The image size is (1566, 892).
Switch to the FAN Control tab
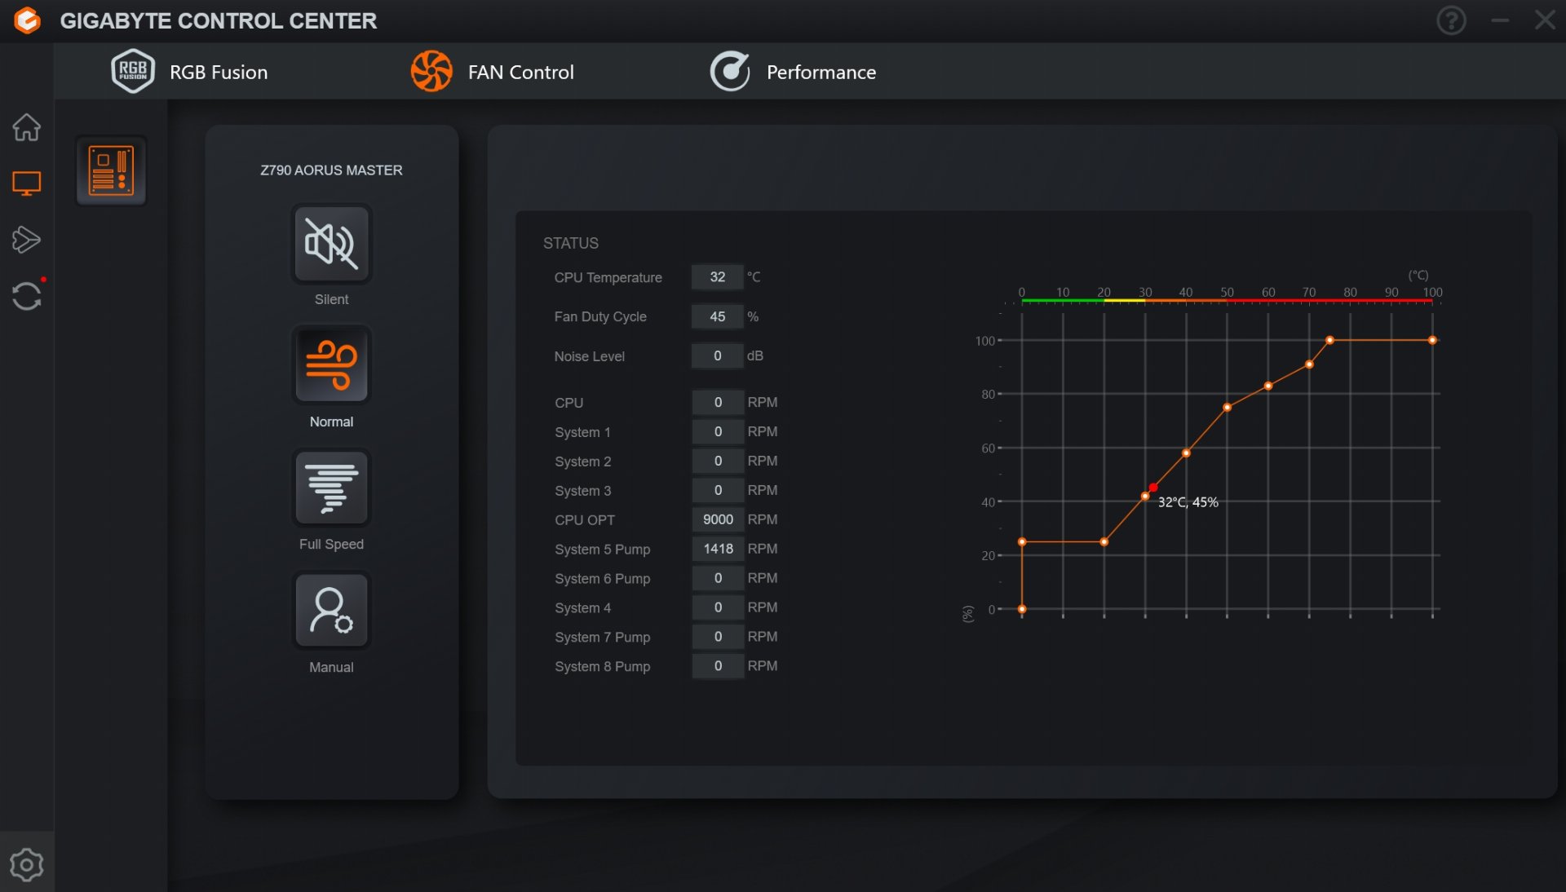coord(492,72)
